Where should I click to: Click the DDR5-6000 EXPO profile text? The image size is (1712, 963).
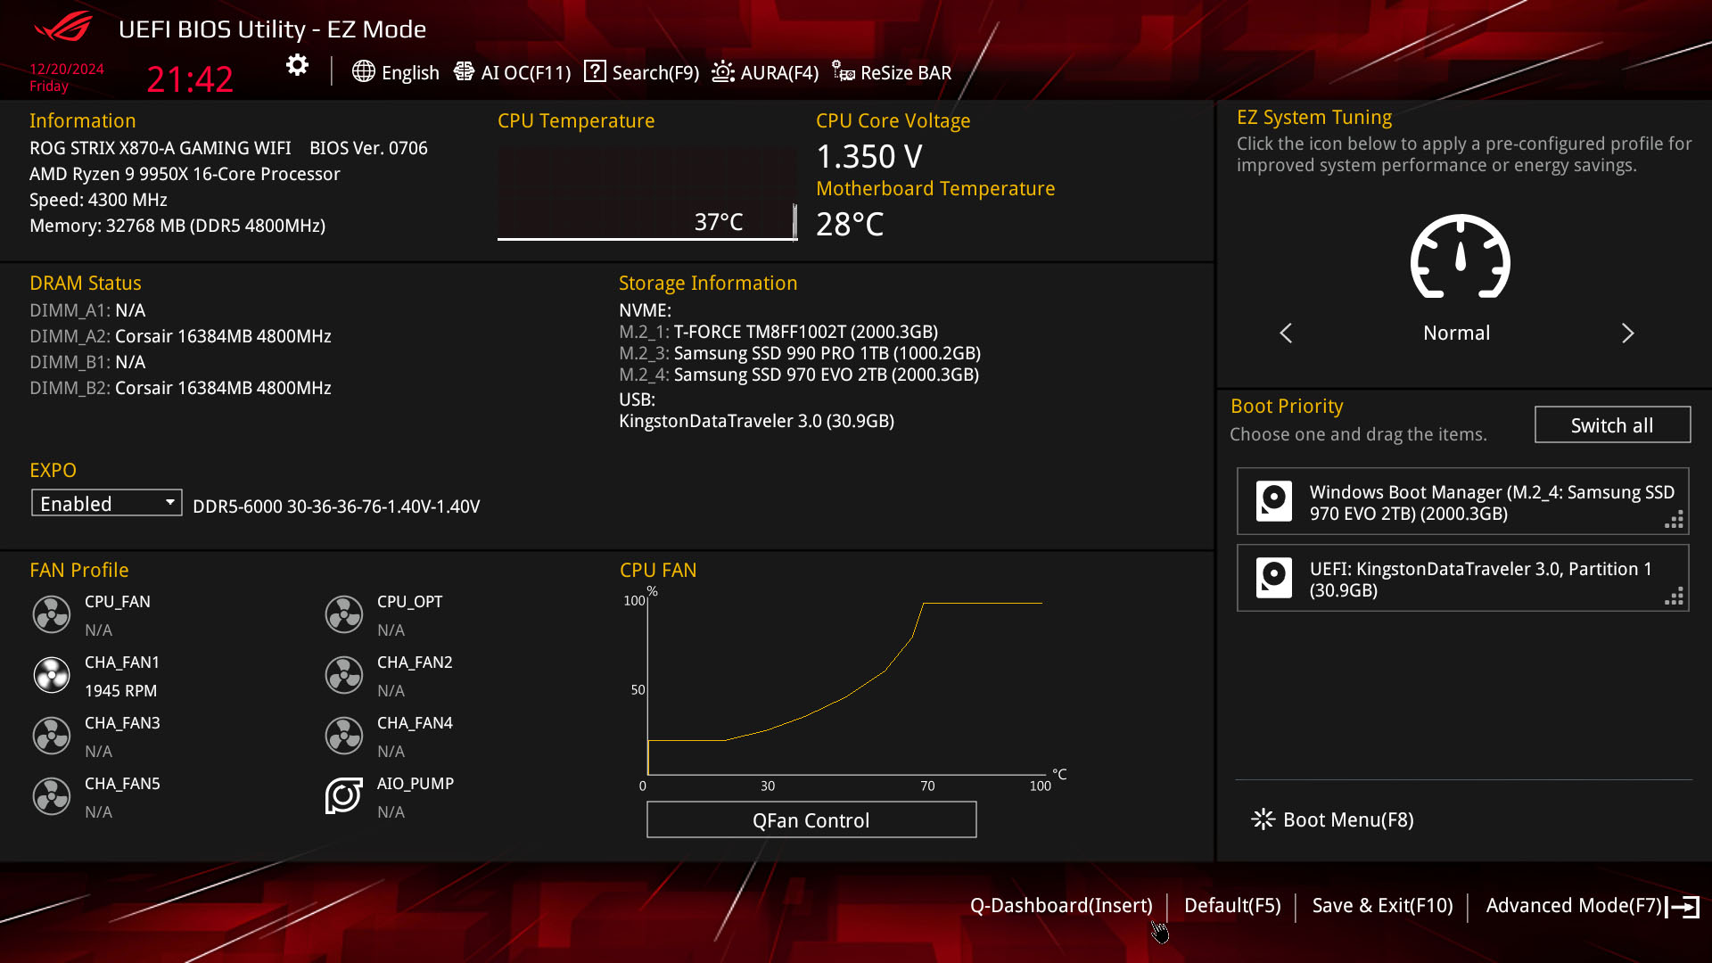pyautogui.click(x=336, y=506)
